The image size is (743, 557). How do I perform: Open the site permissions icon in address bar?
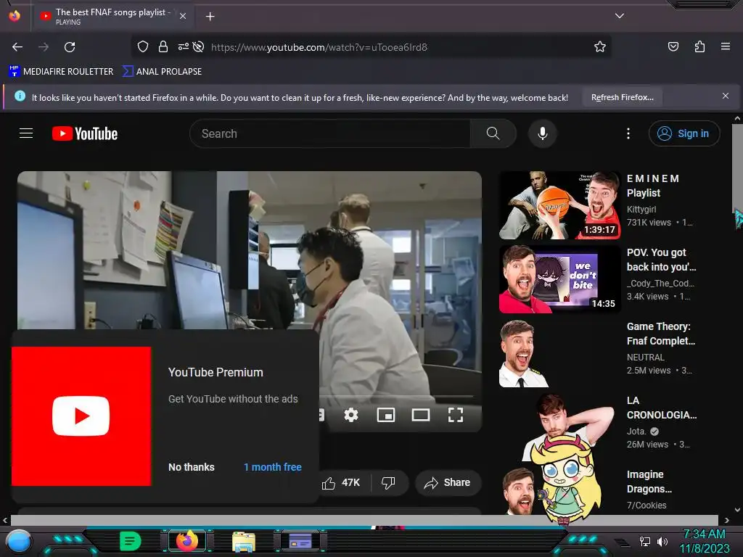coord(184,46)
